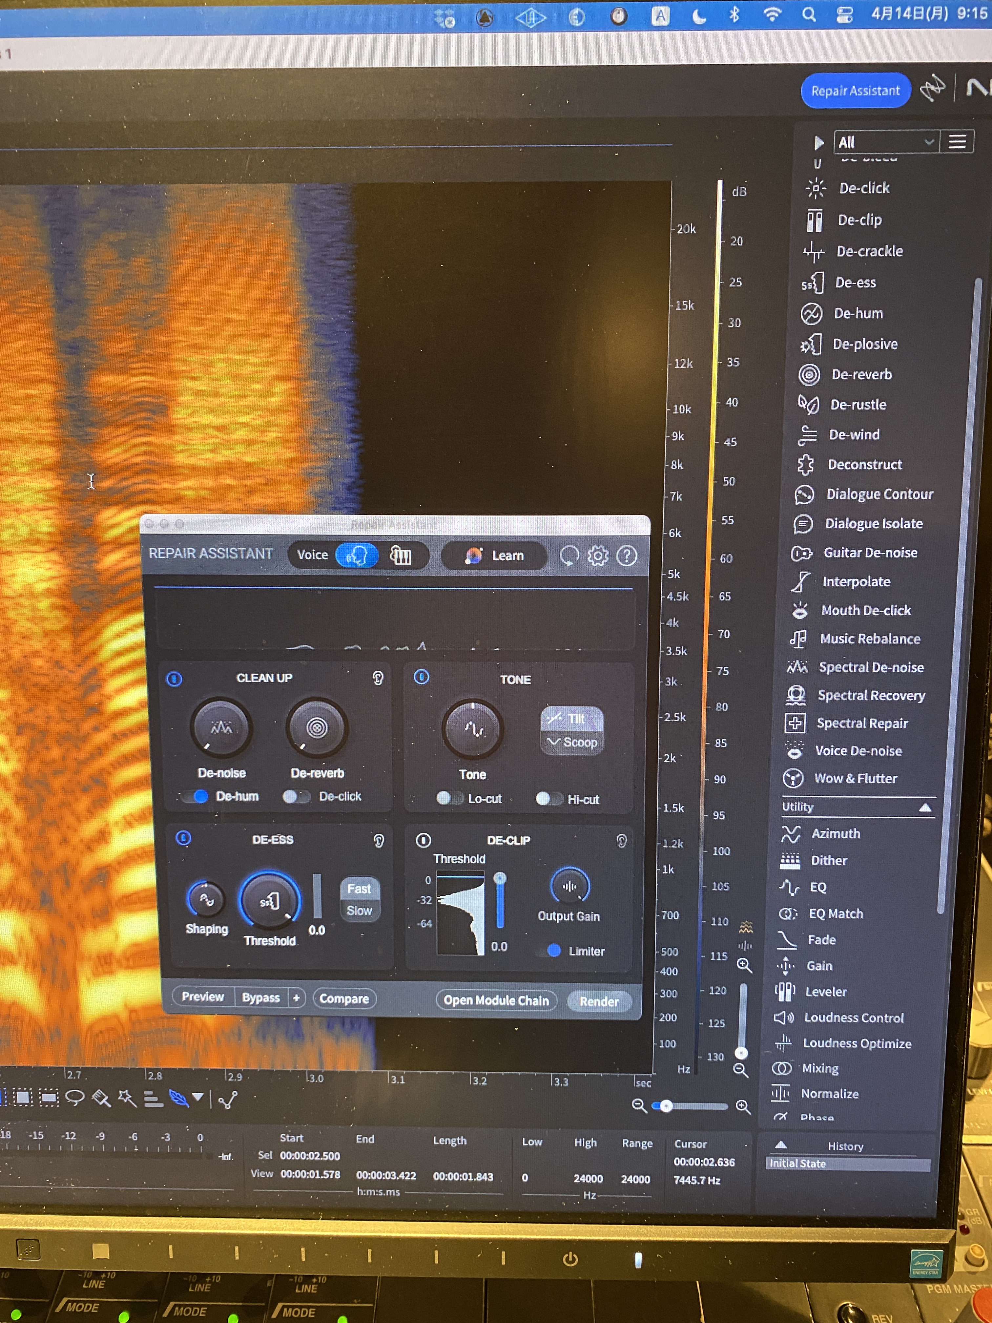Open the Spectral De-noise module

[x=856, y=667]
